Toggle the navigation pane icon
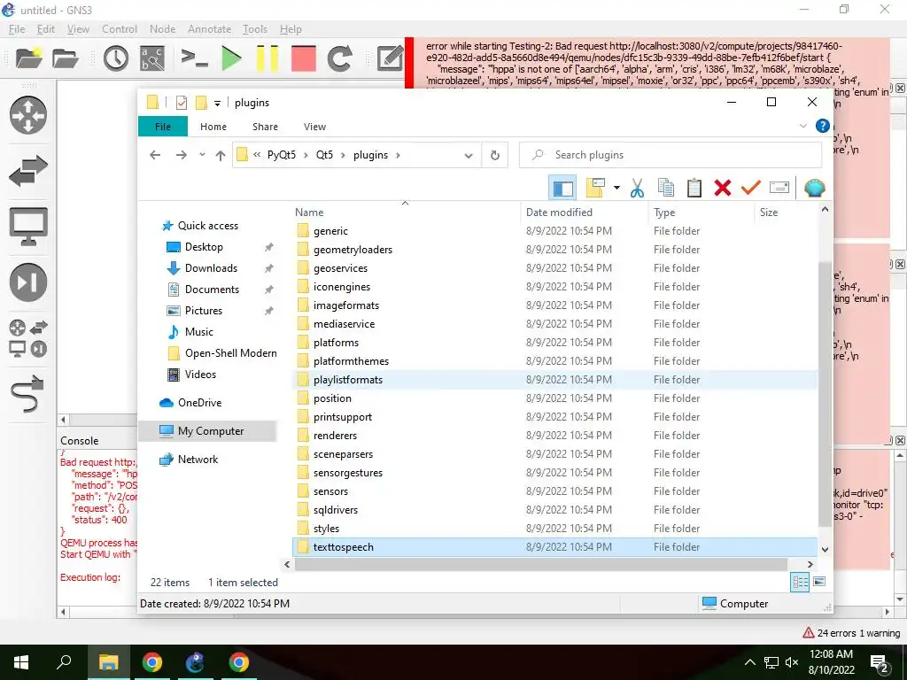907x680 pixels. [x=562, y=188]
